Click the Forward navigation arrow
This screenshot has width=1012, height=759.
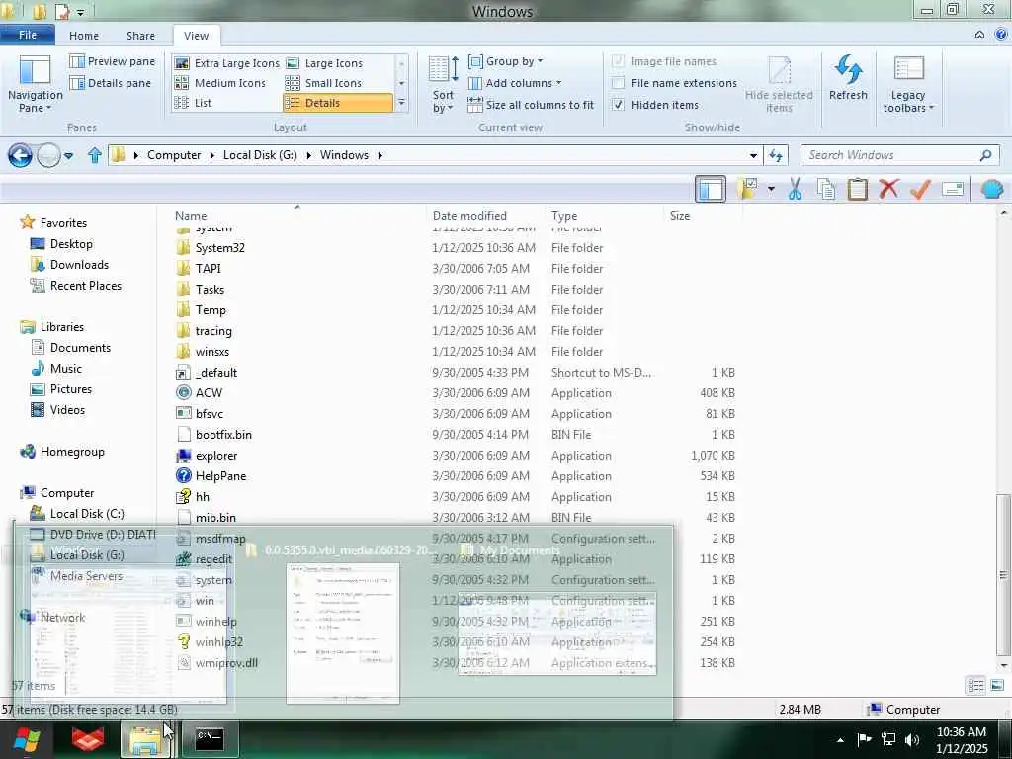pos(48,155)
